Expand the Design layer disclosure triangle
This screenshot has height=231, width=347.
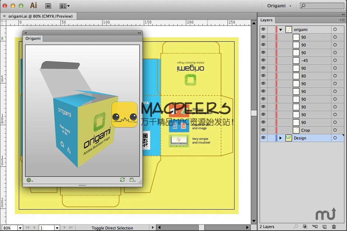point(281,138)
